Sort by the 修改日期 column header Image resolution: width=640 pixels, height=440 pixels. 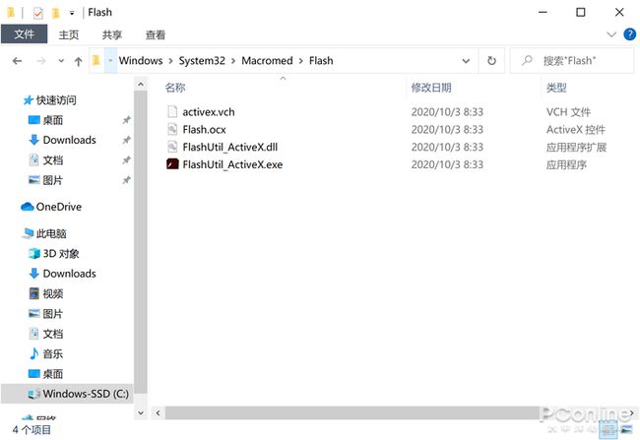431,88
